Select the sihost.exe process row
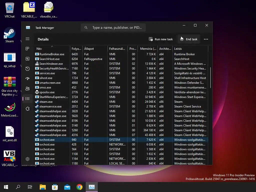The height and width of the screenshot is (192, 256). click(x=121, y=78)
